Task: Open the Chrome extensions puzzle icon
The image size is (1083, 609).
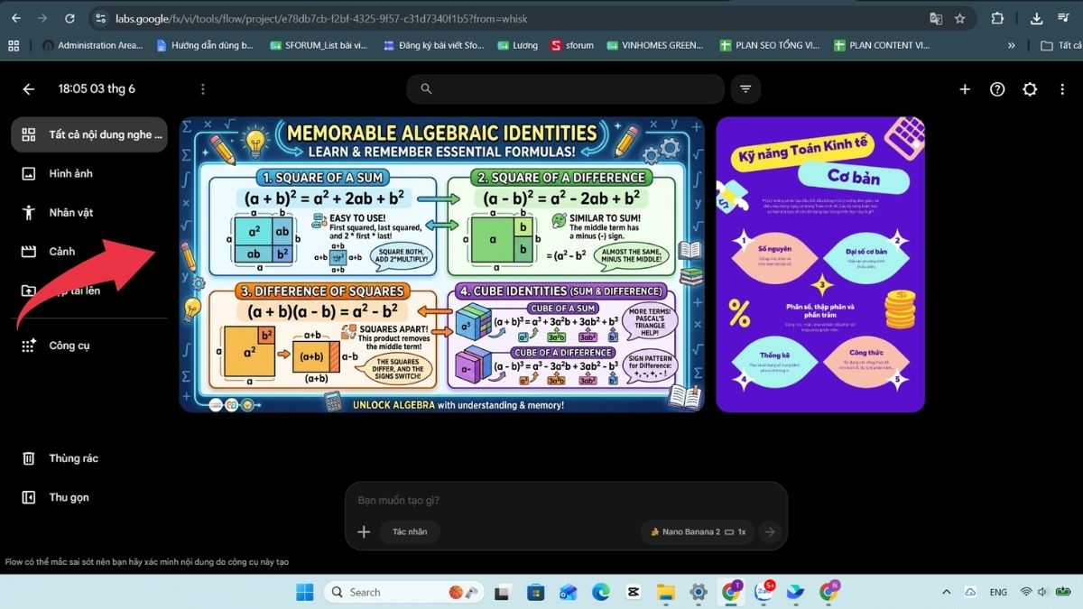Action: point(997,18)
